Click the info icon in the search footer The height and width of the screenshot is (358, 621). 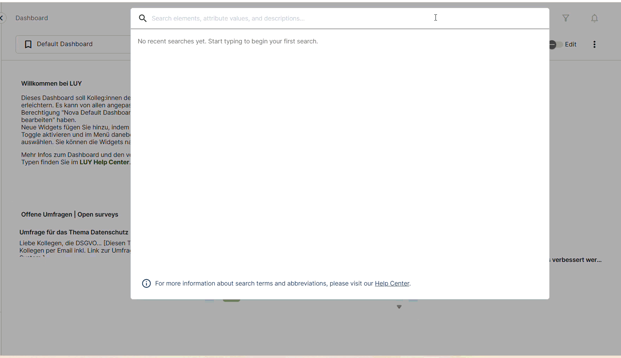146,283
